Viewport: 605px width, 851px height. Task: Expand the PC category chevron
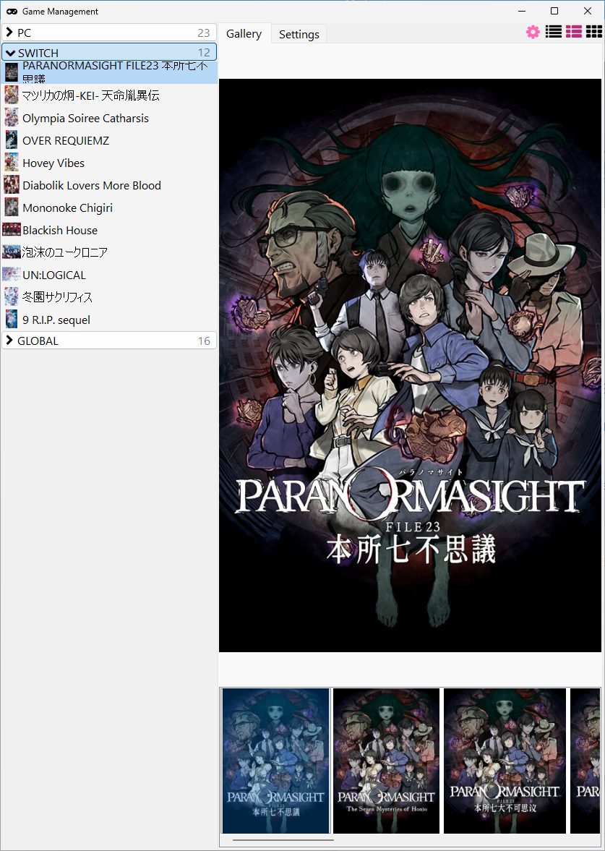(9, 33)
